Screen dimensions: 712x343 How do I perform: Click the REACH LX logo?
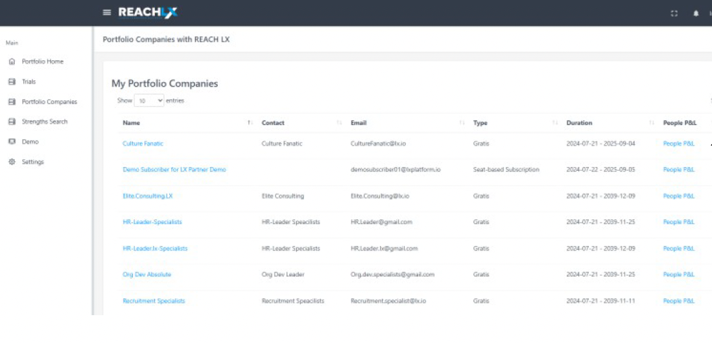(x=148, y=12)
